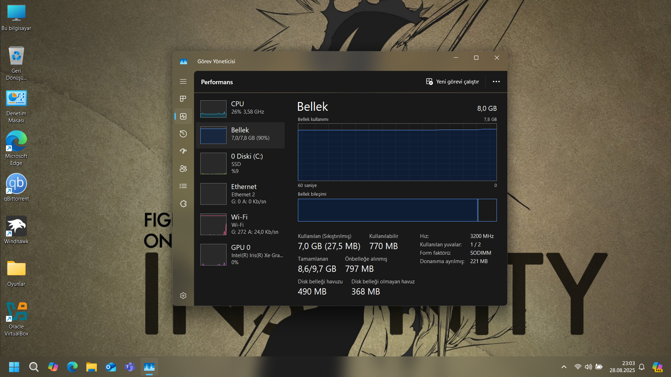Click the "Performans" page heading
671x377 pixels.
(x=217, y=82)
